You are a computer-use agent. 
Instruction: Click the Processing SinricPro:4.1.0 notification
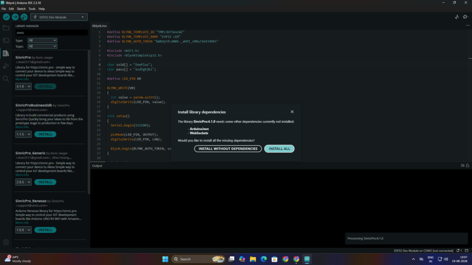pyautogui.click(x=407, y=239)
